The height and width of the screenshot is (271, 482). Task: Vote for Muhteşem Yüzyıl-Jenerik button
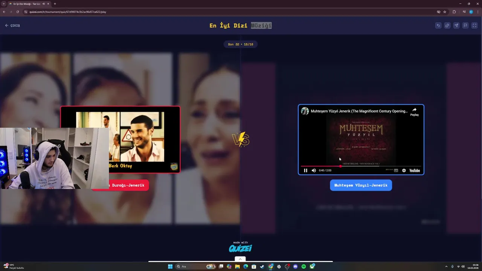tap(361, 185)
